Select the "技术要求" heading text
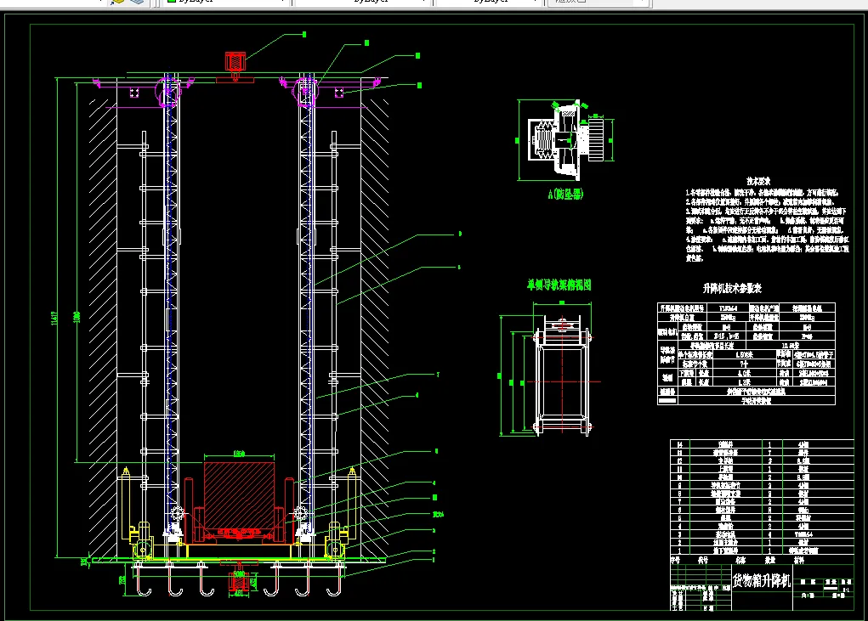Viewport: 868px width, 621px height. [x=757, y=182]
